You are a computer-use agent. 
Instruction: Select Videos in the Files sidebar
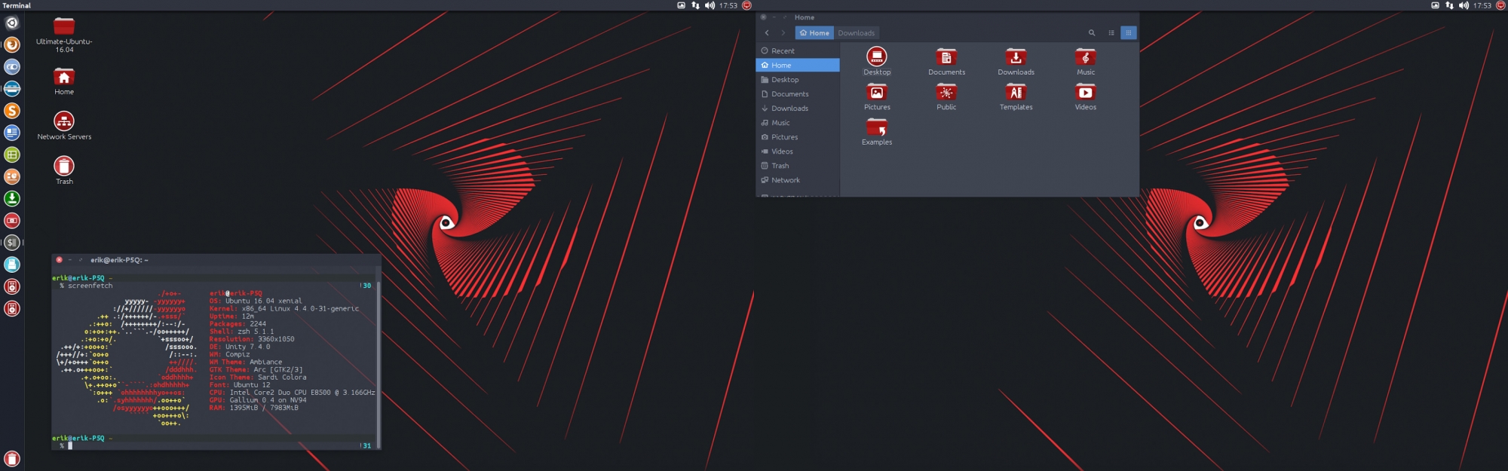point(798,151)
